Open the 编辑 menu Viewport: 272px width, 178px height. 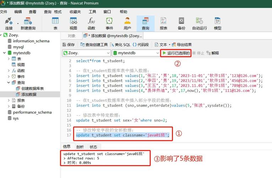pos(18,12)
